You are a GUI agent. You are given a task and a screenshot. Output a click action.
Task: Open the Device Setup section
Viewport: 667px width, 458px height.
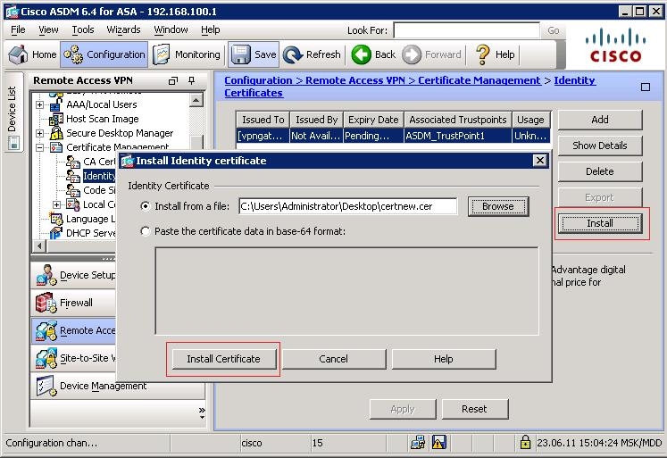coord(73,275)
